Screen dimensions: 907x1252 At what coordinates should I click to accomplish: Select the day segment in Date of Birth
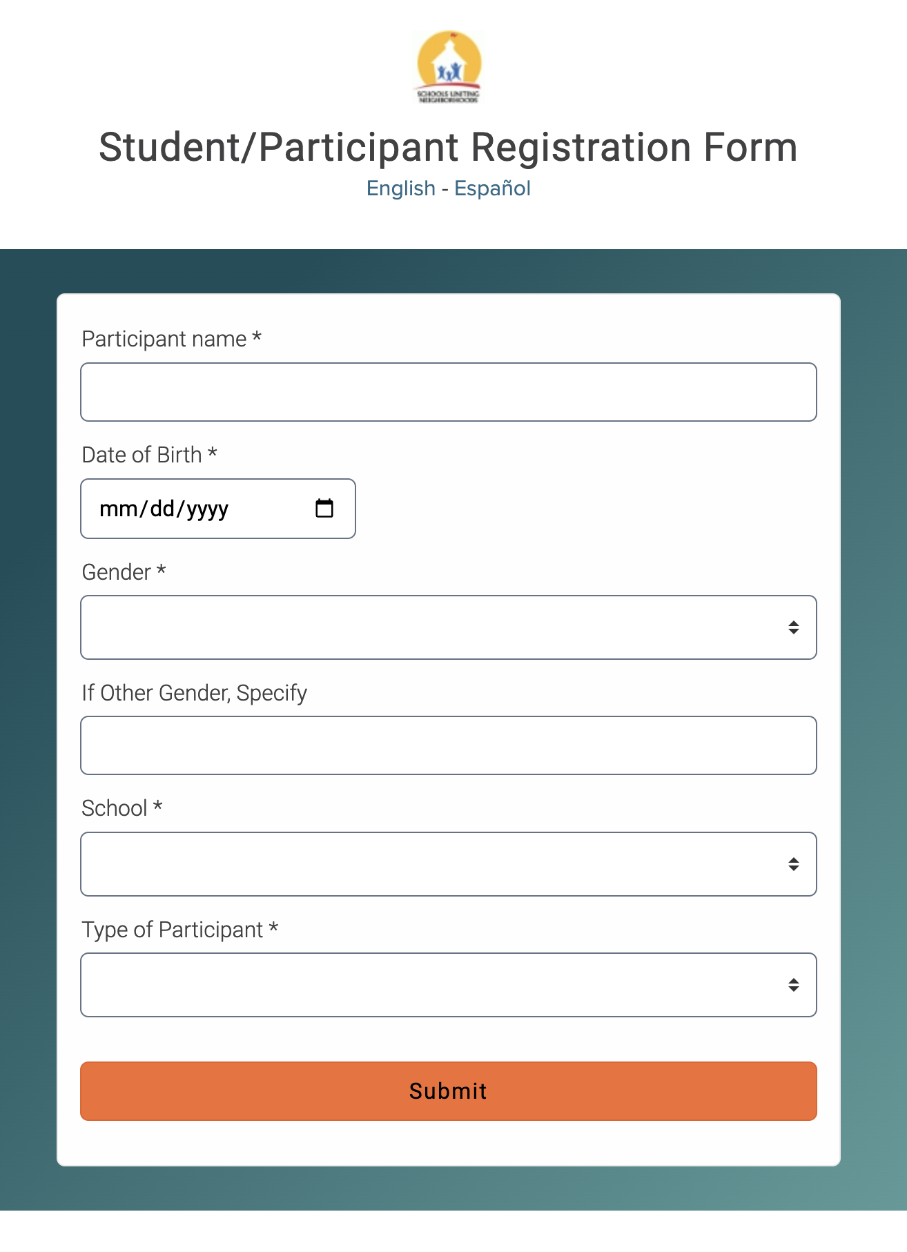(162, 509)
